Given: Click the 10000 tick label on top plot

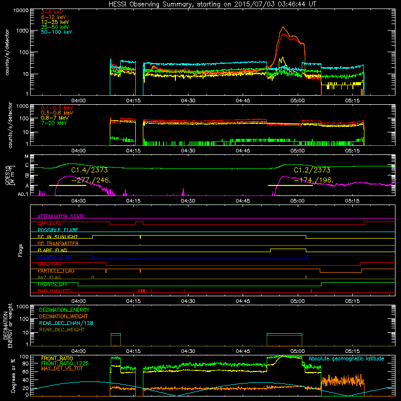Looking at the screenshot, I should click(21, 10).
